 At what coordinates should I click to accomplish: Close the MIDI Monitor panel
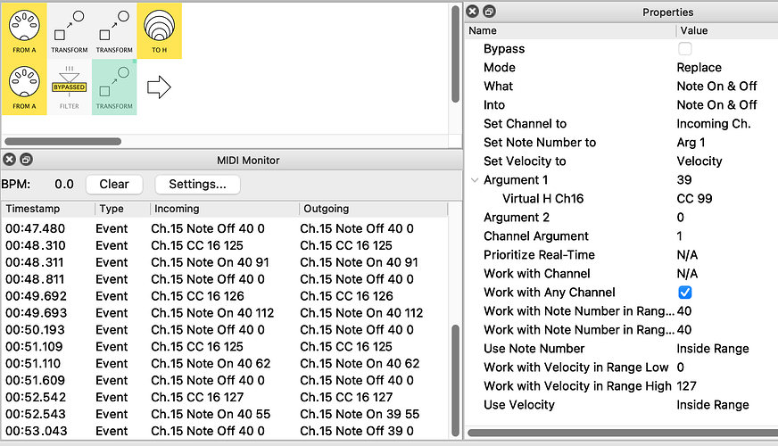[x=9, y=161]
